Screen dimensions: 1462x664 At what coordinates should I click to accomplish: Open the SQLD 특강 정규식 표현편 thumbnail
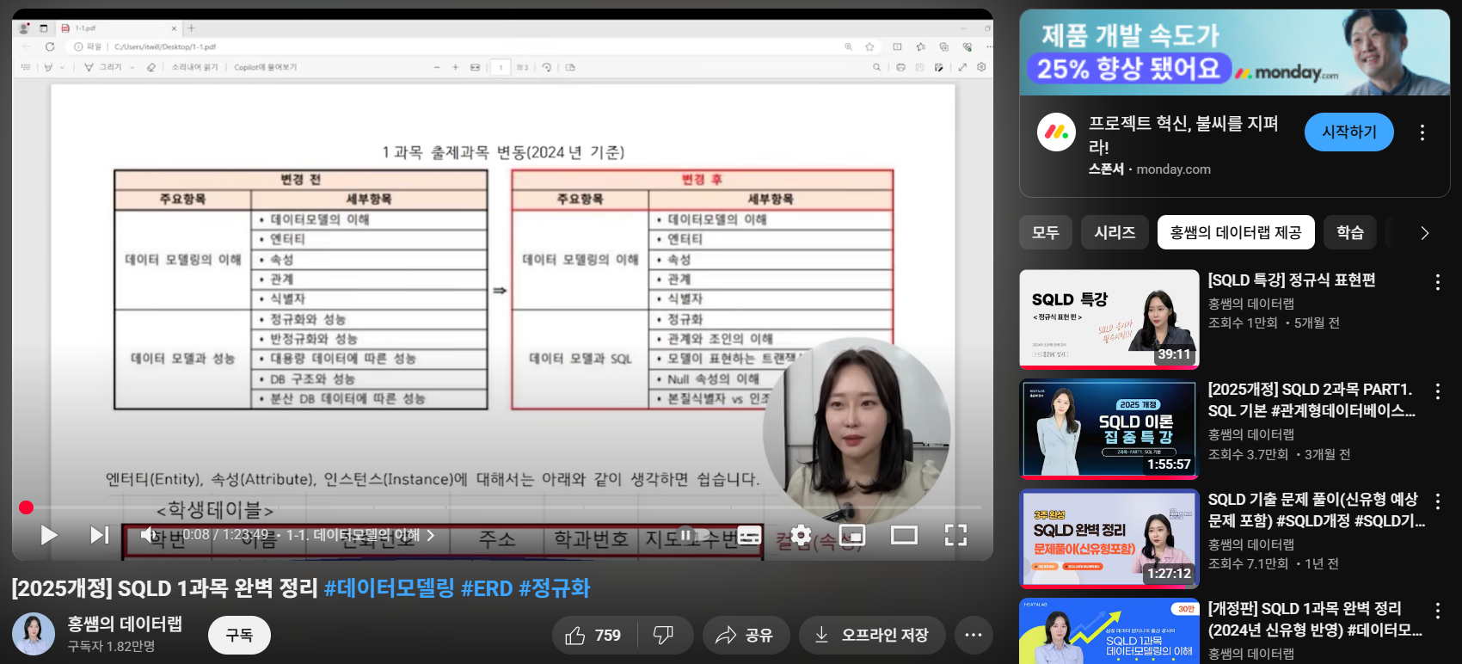(x=1109, y=319)
